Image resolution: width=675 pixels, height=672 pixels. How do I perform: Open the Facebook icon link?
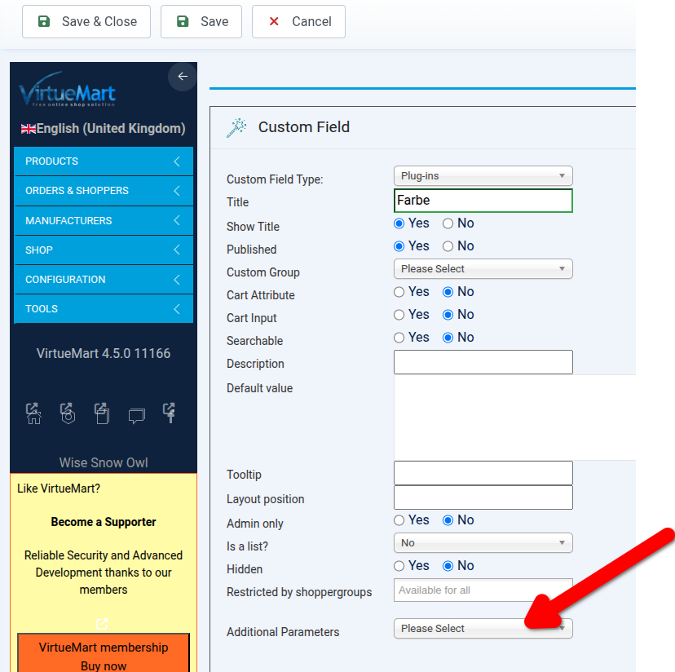pyautogui.click(x=170, y=413)
